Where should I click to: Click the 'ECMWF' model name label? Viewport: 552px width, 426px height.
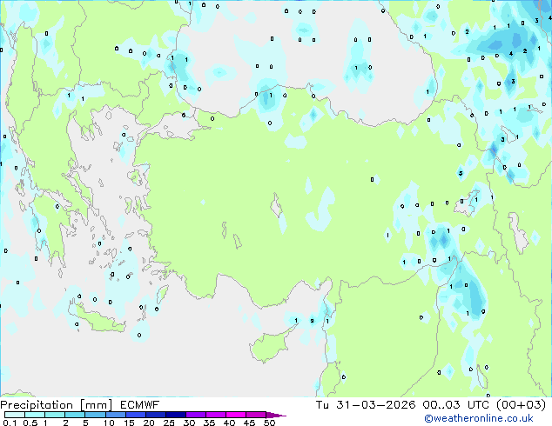[x=140, y=405]
